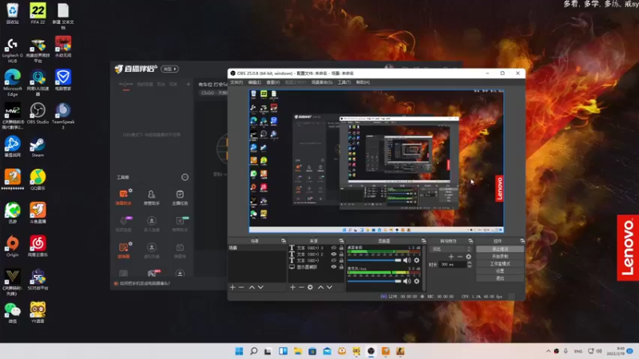Open the transition type dropdown
Screen dimensions: 639x359
pos(451,249)
